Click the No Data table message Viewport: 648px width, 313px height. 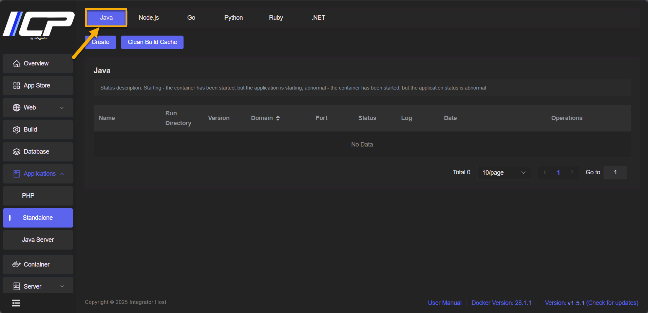tap(362, 144)
